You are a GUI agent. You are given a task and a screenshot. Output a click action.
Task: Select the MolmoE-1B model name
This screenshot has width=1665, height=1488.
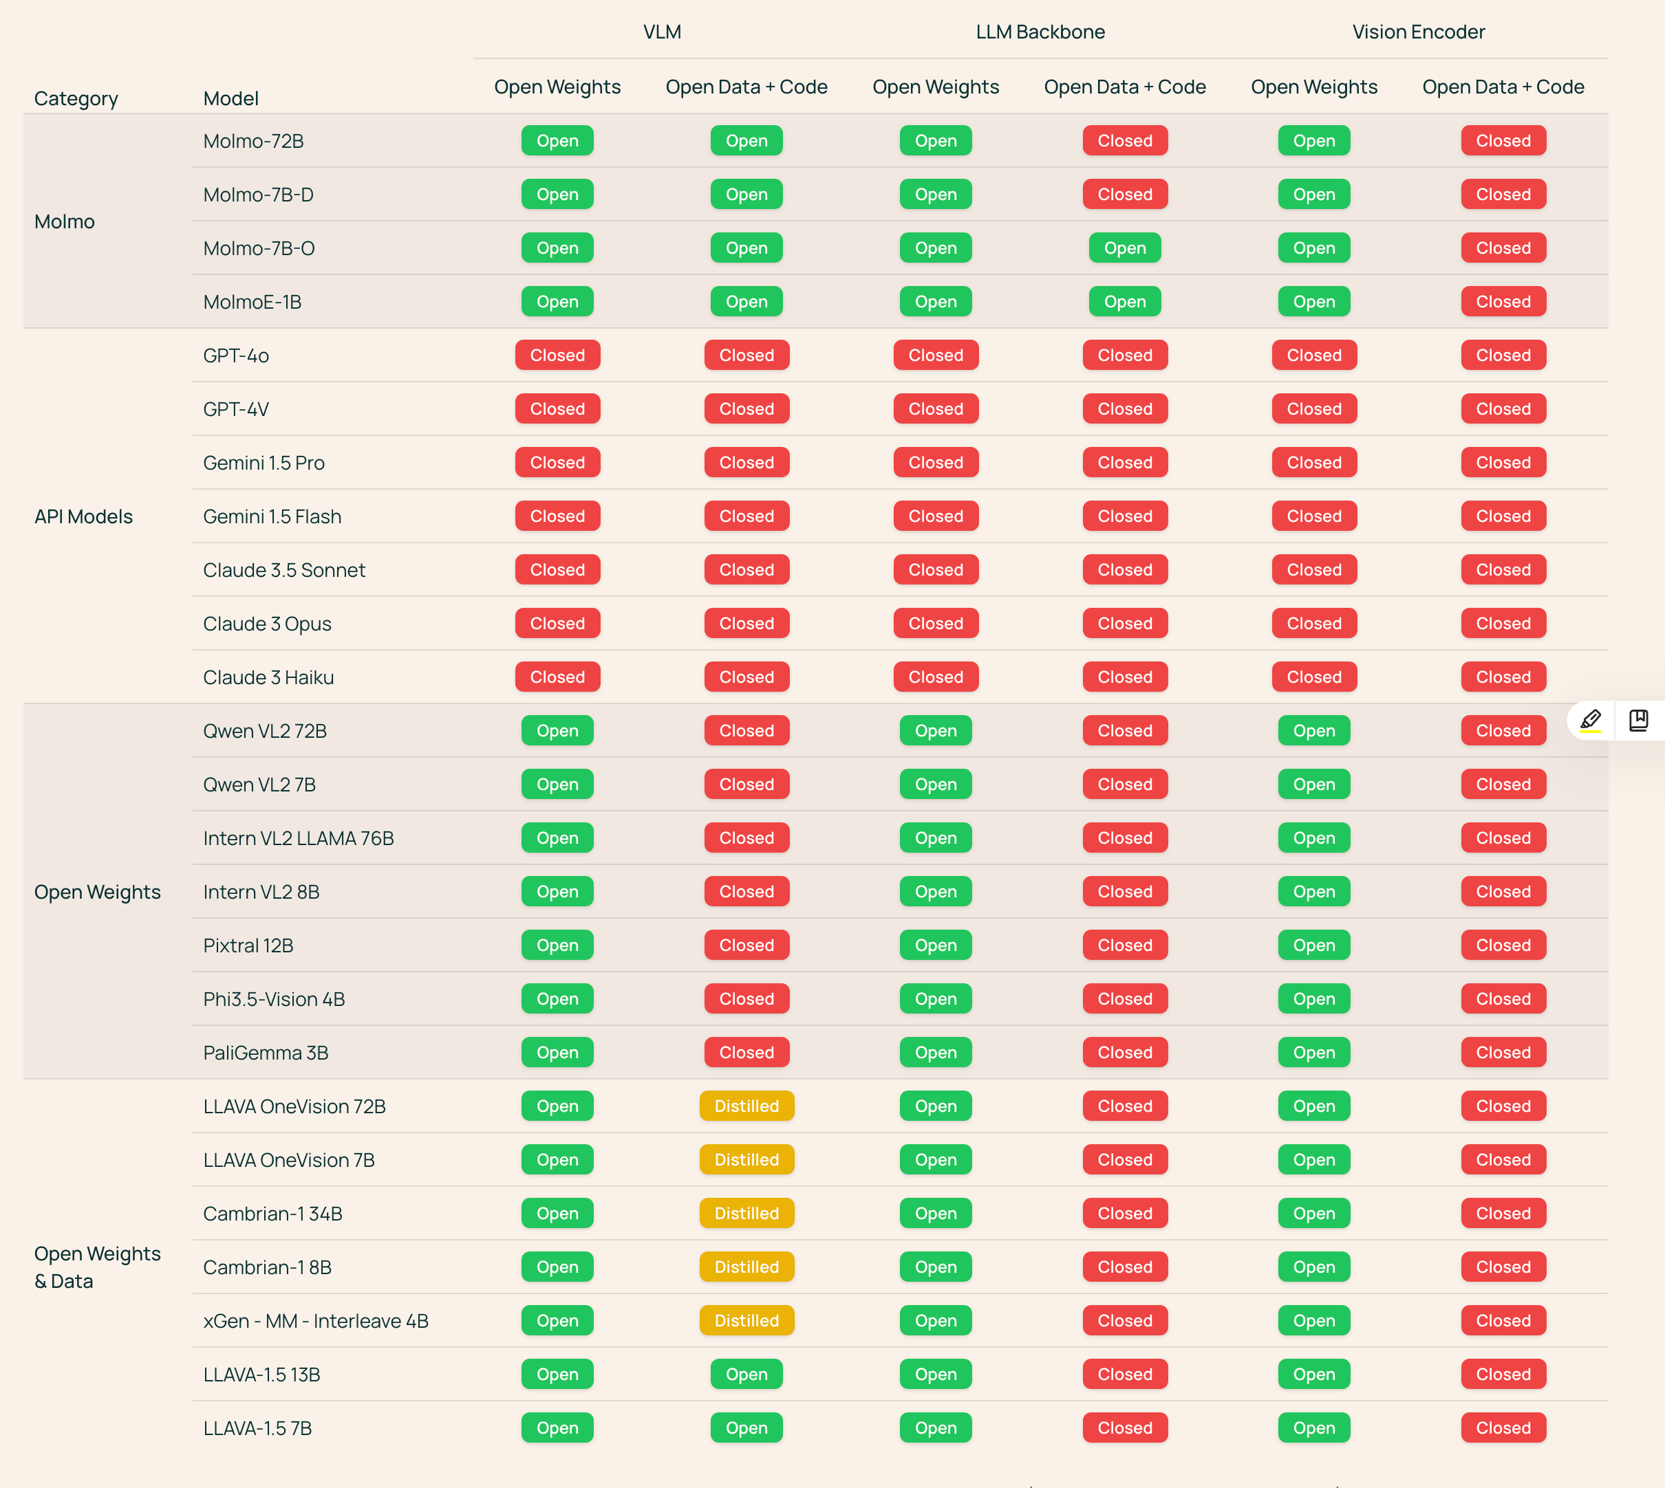(x=252, y=302)
